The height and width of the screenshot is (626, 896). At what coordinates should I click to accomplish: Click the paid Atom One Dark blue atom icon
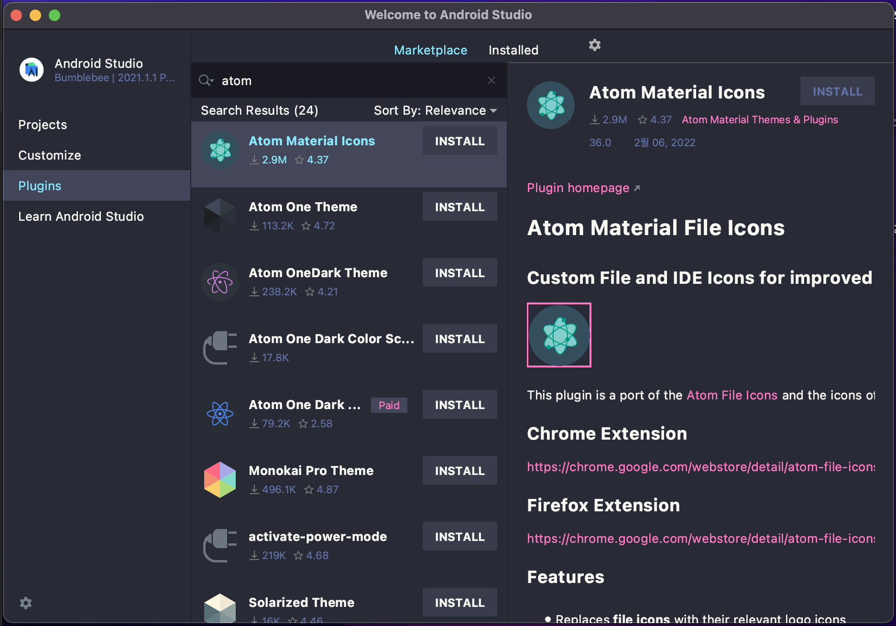220,414
